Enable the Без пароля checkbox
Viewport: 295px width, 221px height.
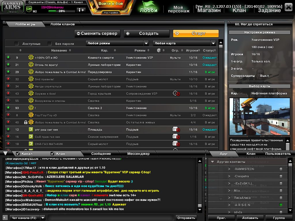50,43
